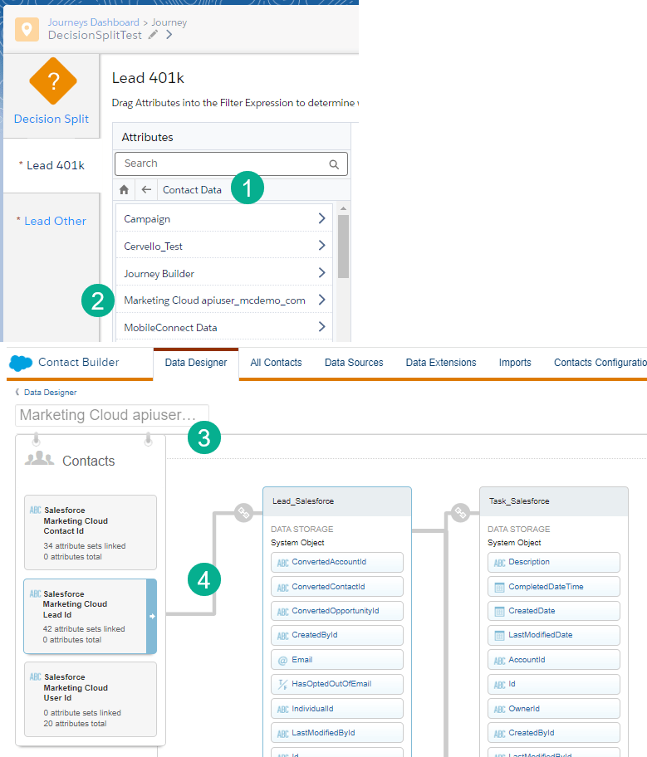Click the link icon above Lead_Salesforce
Viewport: 647px width, 757px height.
pyautogui.click(x=243, y=512)
